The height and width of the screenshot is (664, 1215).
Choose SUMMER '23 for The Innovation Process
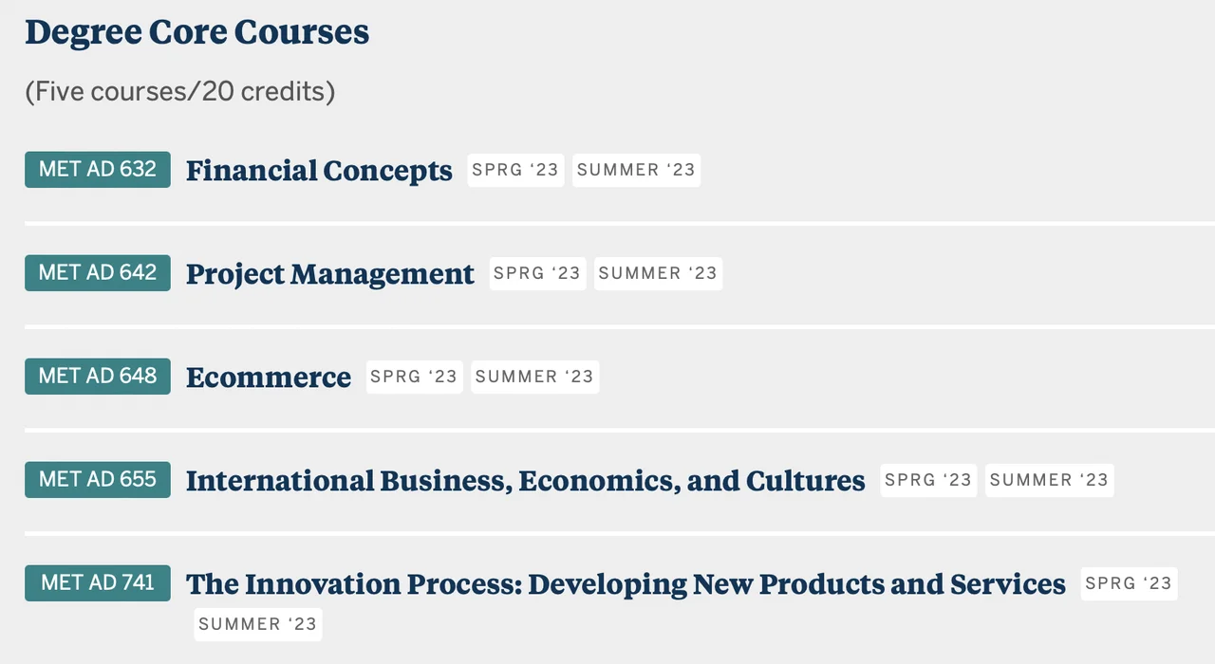258,625
